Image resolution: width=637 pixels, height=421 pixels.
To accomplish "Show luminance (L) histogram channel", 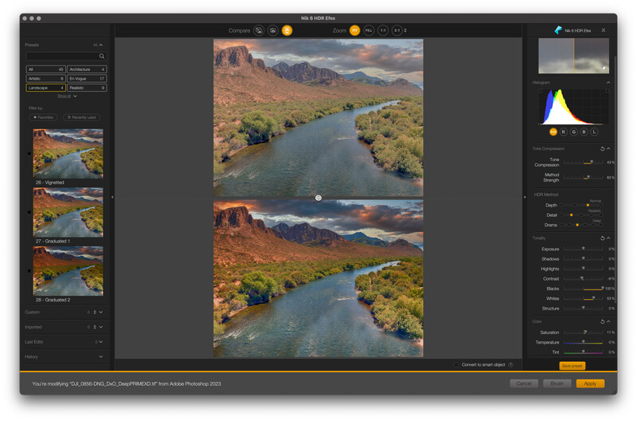I will [594, 132].
